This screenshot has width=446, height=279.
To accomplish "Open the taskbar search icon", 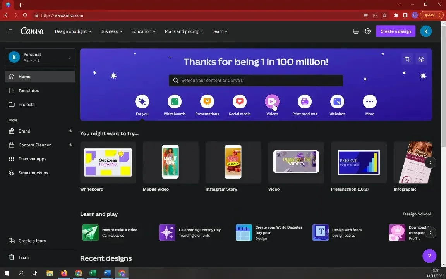I will pyautogui.click(x=21, y=273).
